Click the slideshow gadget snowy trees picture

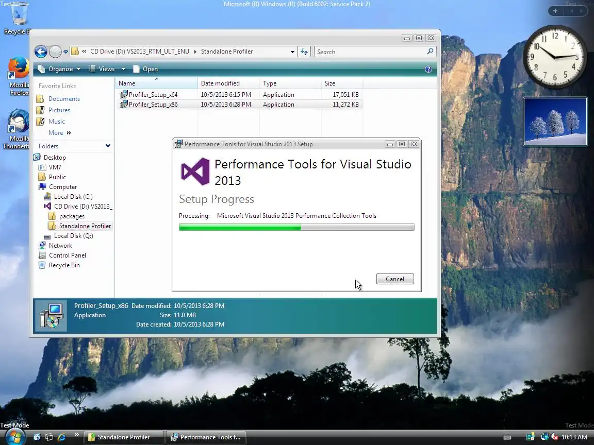(x=555, y=122)
